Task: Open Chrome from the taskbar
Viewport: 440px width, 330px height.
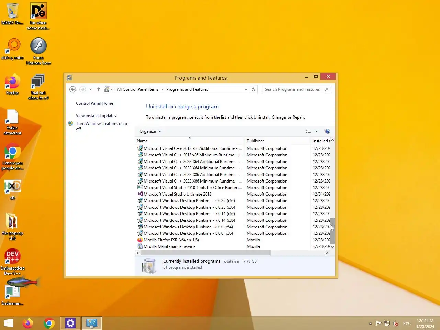Action: coord(49,323)
